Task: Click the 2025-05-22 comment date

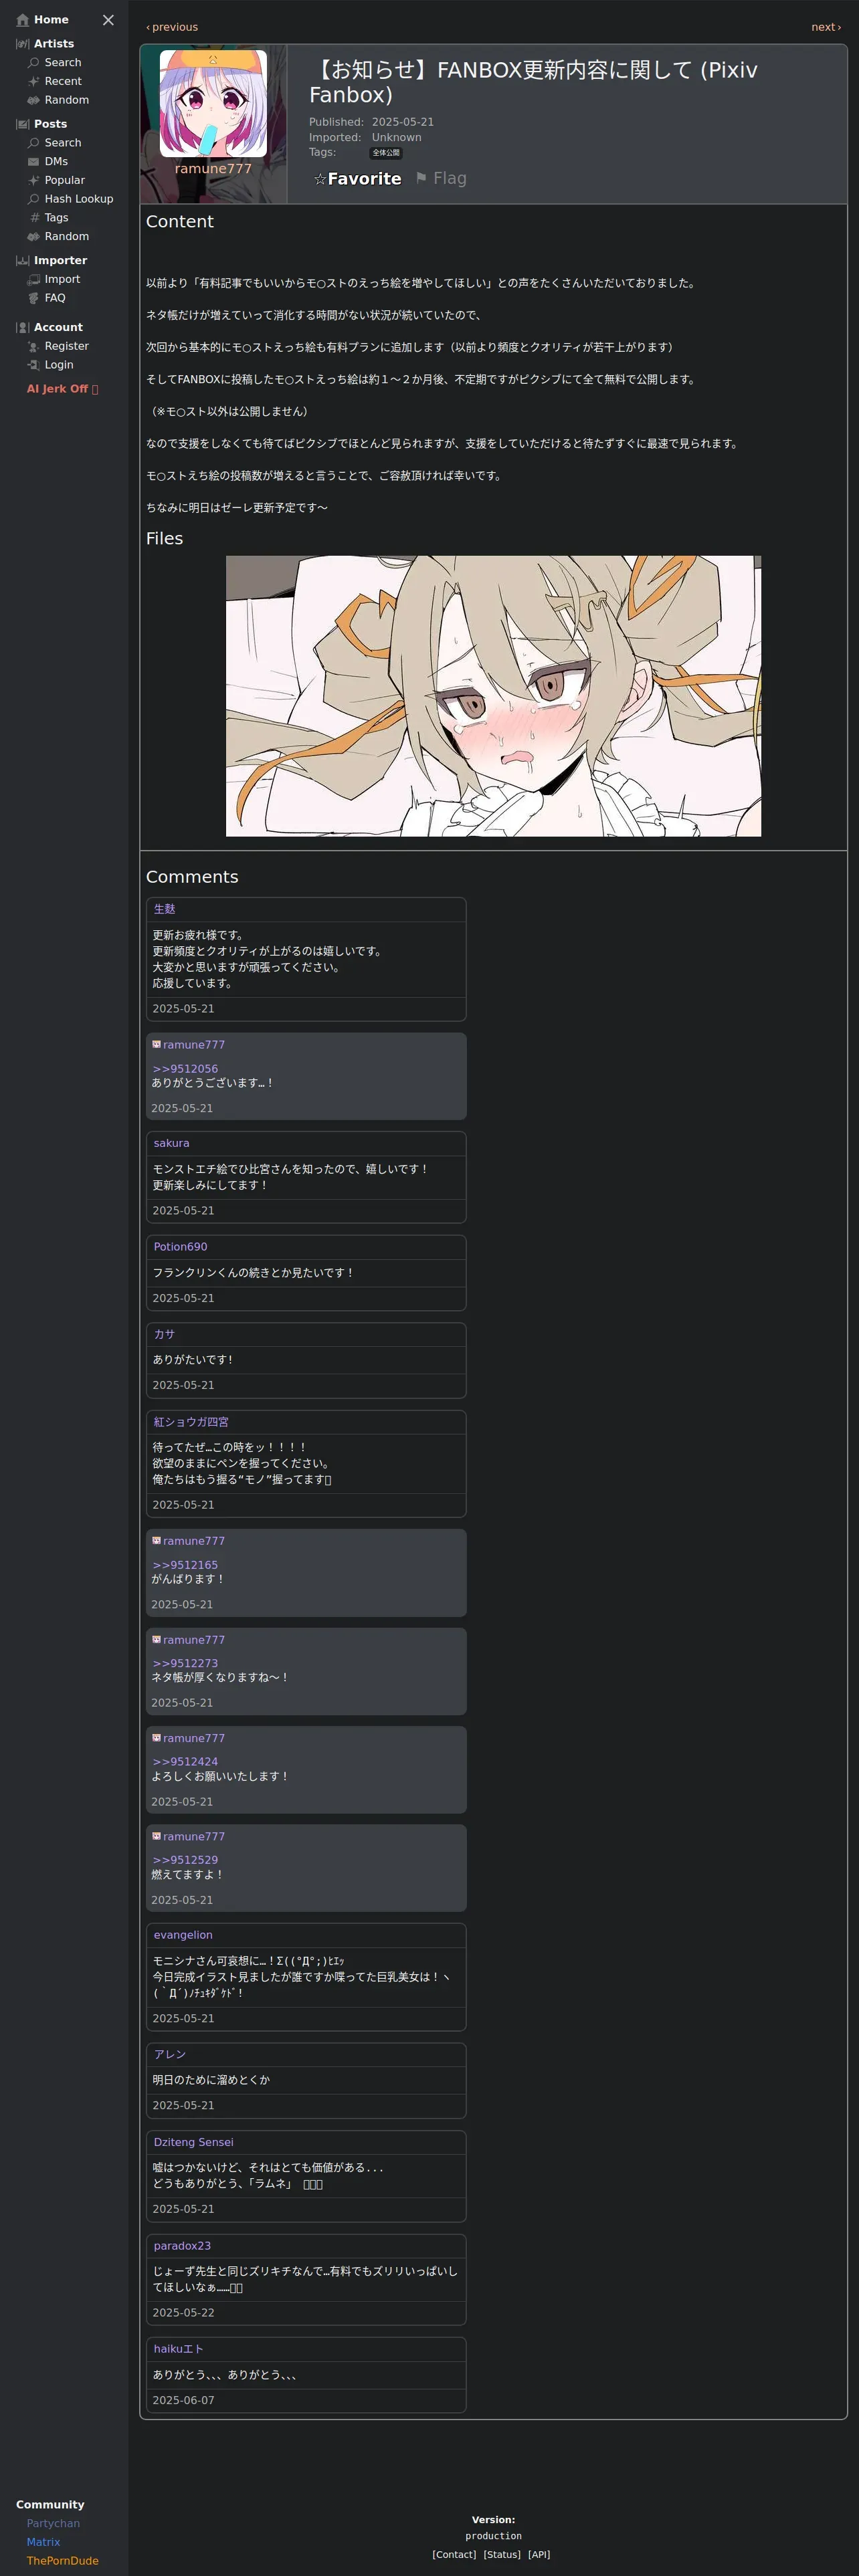Action: [x=183, y=2313]
